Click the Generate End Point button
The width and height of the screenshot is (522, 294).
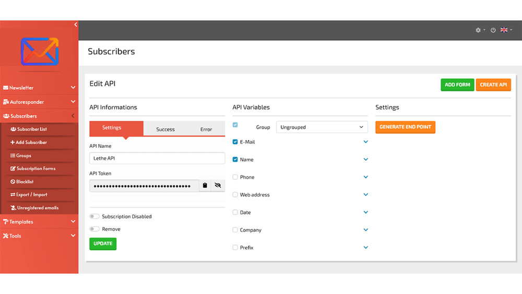(405, 127)
